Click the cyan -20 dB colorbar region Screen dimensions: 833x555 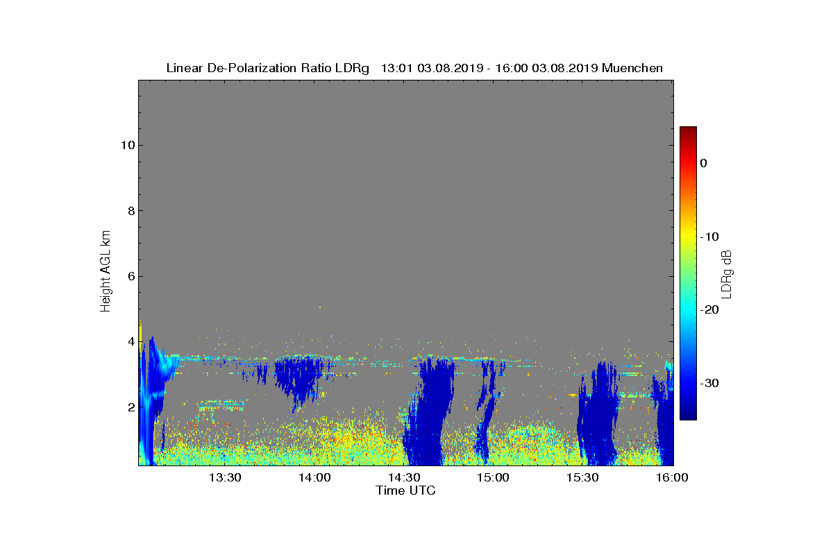click(x=688, y=309)
